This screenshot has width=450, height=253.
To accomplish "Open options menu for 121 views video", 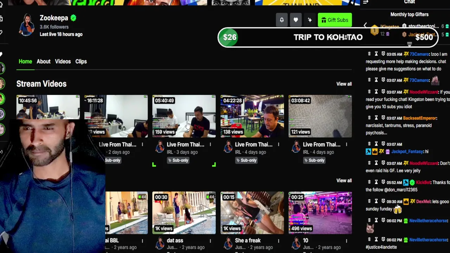I will click(x=346, y=144).
